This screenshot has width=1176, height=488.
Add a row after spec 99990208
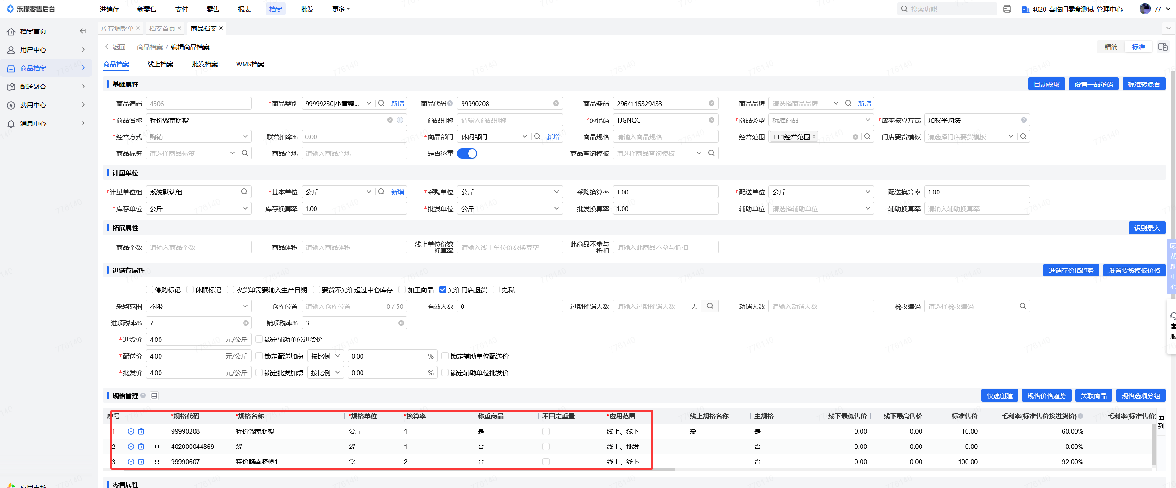(x=131, y=432)
